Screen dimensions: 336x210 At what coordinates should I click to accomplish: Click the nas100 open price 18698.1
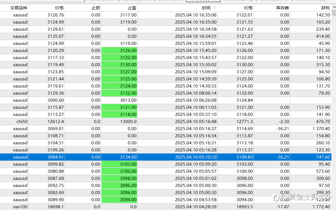point(56,207)
